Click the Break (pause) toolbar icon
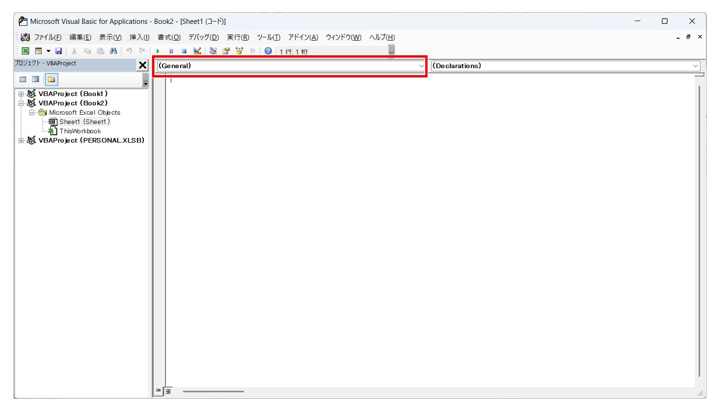720x411 pixels. (171, 51)
